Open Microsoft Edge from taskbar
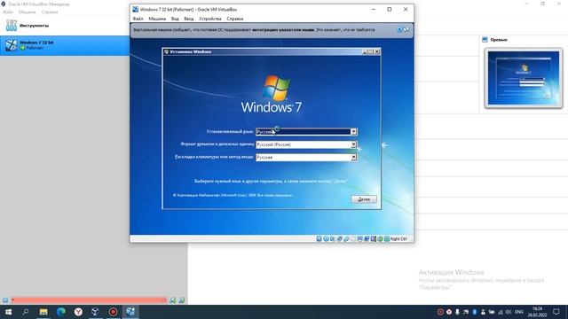 click(x=61, y=312)
